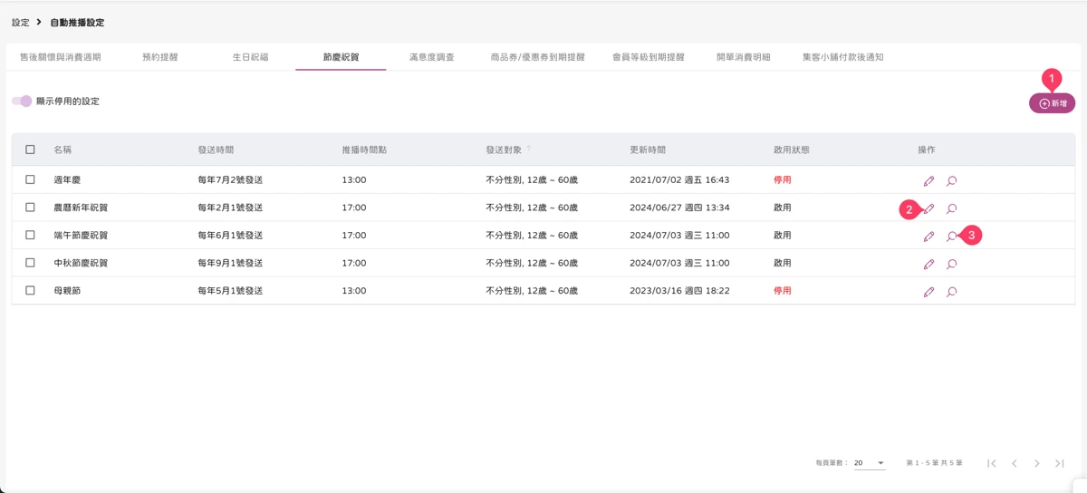Viewport: 1087px width, 493px height.
Task: Check the 母親節 row checkbox
Action: pos(30,291)
